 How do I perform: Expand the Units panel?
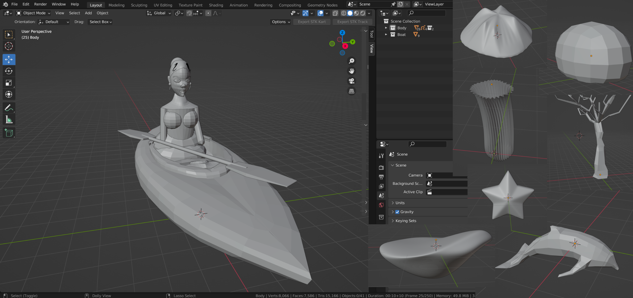pyautogui.click(x=400, y=203)
